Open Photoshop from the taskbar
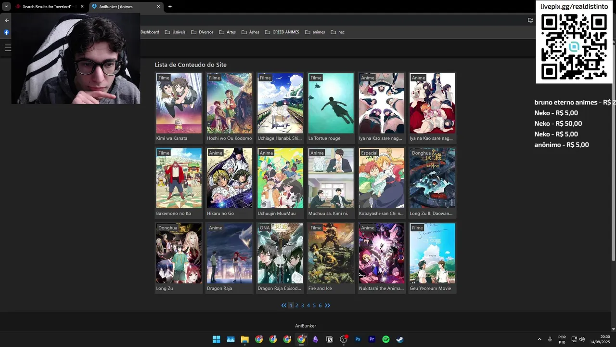Viewport: 616px width, 347px height. pos(358,339)
